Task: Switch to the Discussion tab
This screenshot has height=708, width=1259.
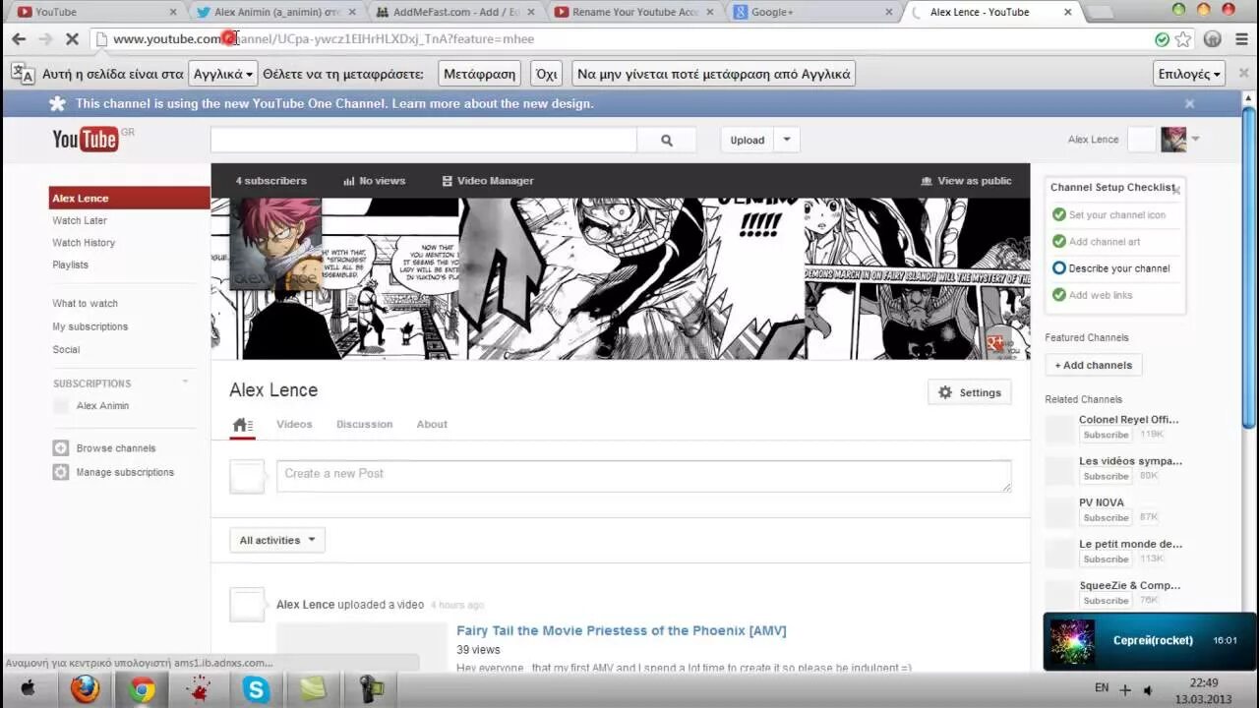Action: pos(364,424)
